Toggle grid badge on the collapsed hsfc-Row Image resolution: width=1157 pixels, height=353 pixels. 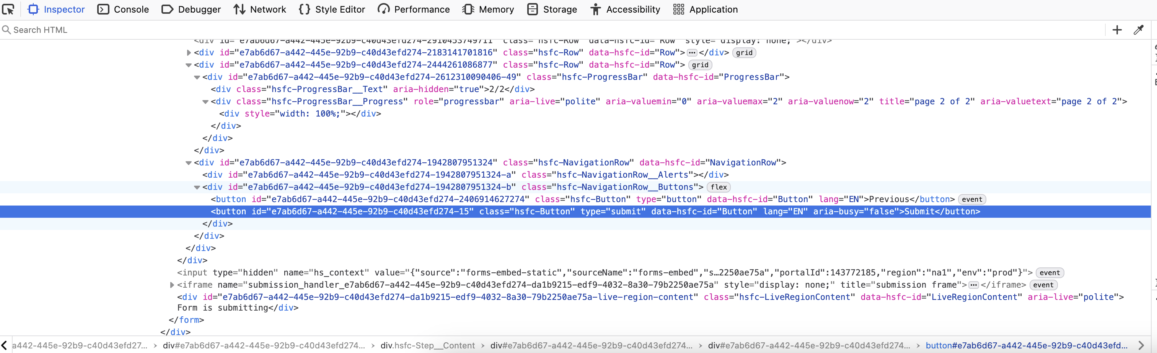744,52
